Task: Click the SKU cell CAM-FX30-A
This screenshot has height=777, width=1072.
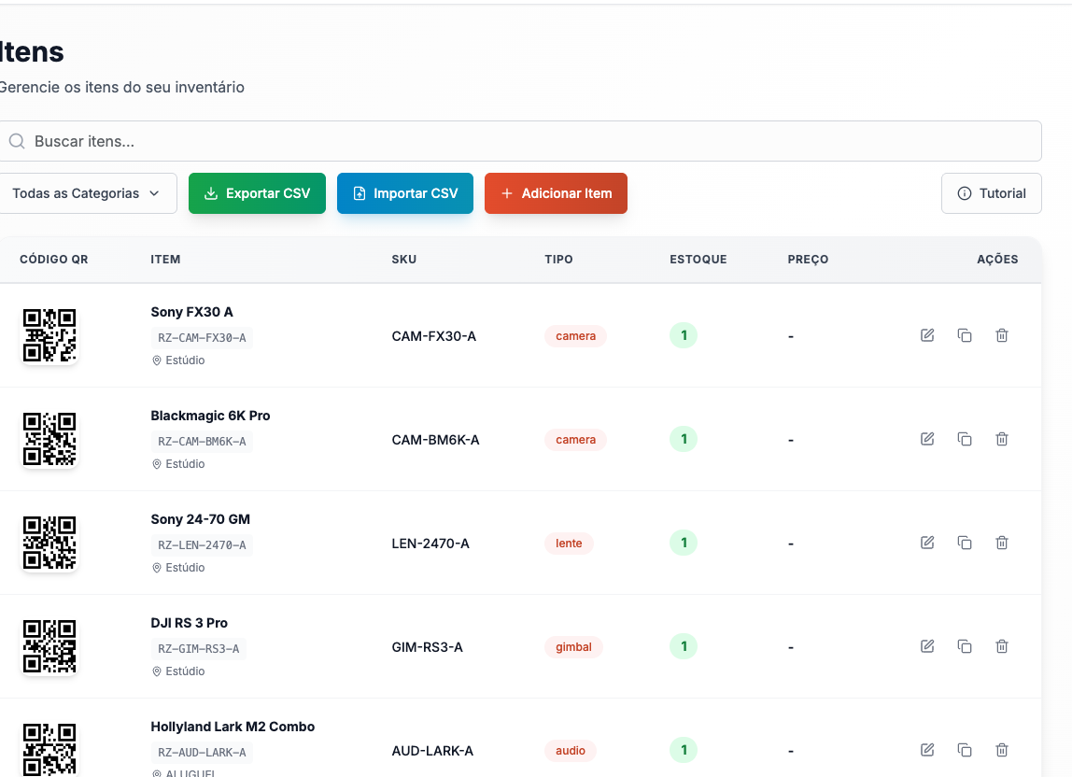Action: (x=433, y=336)
